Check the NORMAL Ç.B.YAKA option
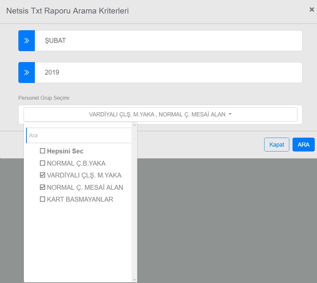The image size is (317, 283). click(x=43, y=163)
